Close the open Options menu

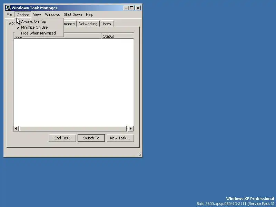pos(23,14)
